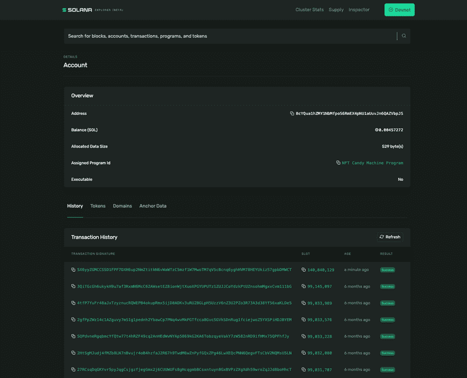
Task: Open slot 99,031,707 block link
Action: [319, 370]
